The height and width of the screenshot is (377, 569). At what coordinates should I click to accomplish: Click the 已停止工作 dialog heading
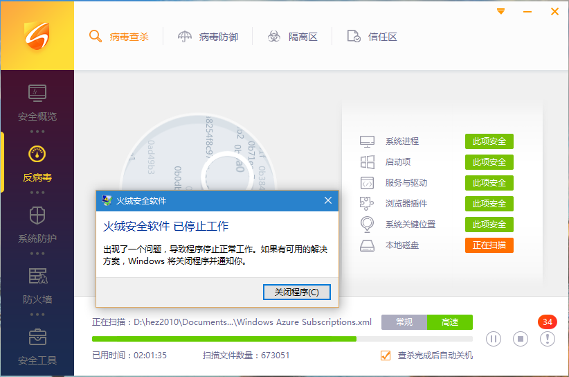166,227
